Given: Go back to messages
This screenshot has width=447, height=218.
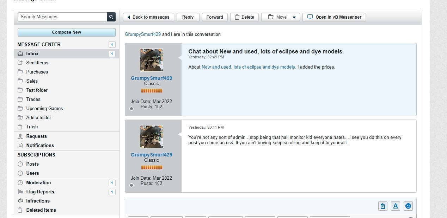Looking at the screenshot, I should pyautogui.click(x=148, y=17).
